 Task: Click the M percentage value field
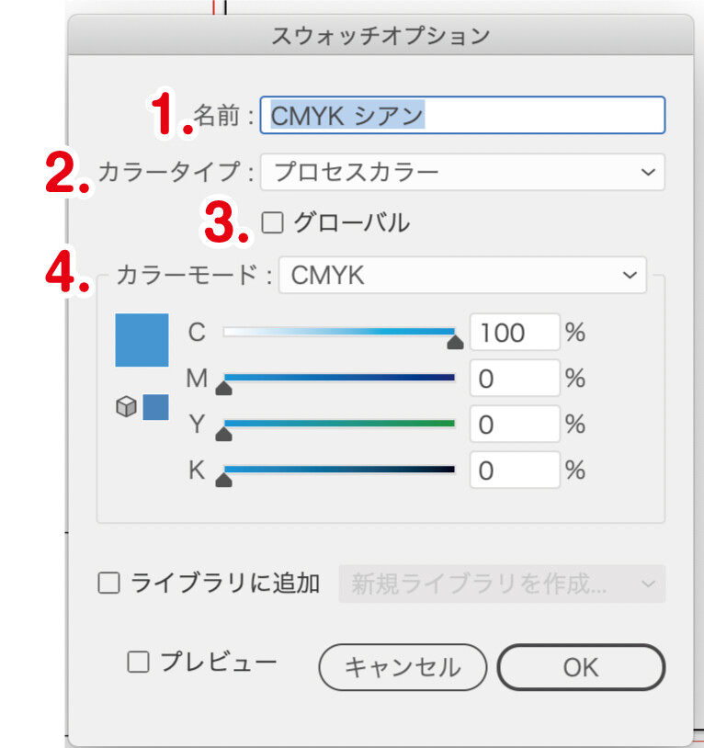tap(515, 378)
